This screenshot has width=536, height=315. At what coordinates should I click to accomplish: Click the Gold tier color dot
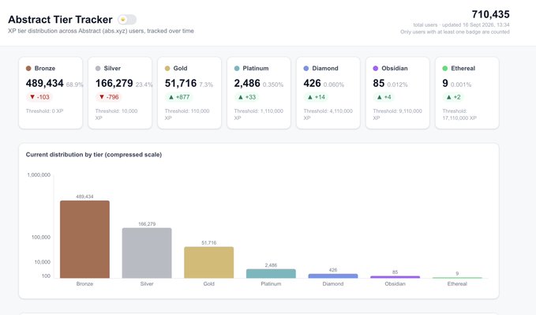click(x=167, y=69)
